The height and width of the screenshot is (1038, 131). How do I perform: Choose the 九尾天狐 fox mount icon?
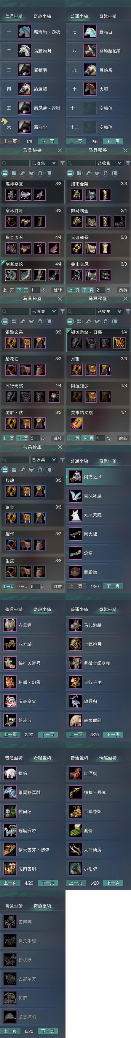(75, 515)
